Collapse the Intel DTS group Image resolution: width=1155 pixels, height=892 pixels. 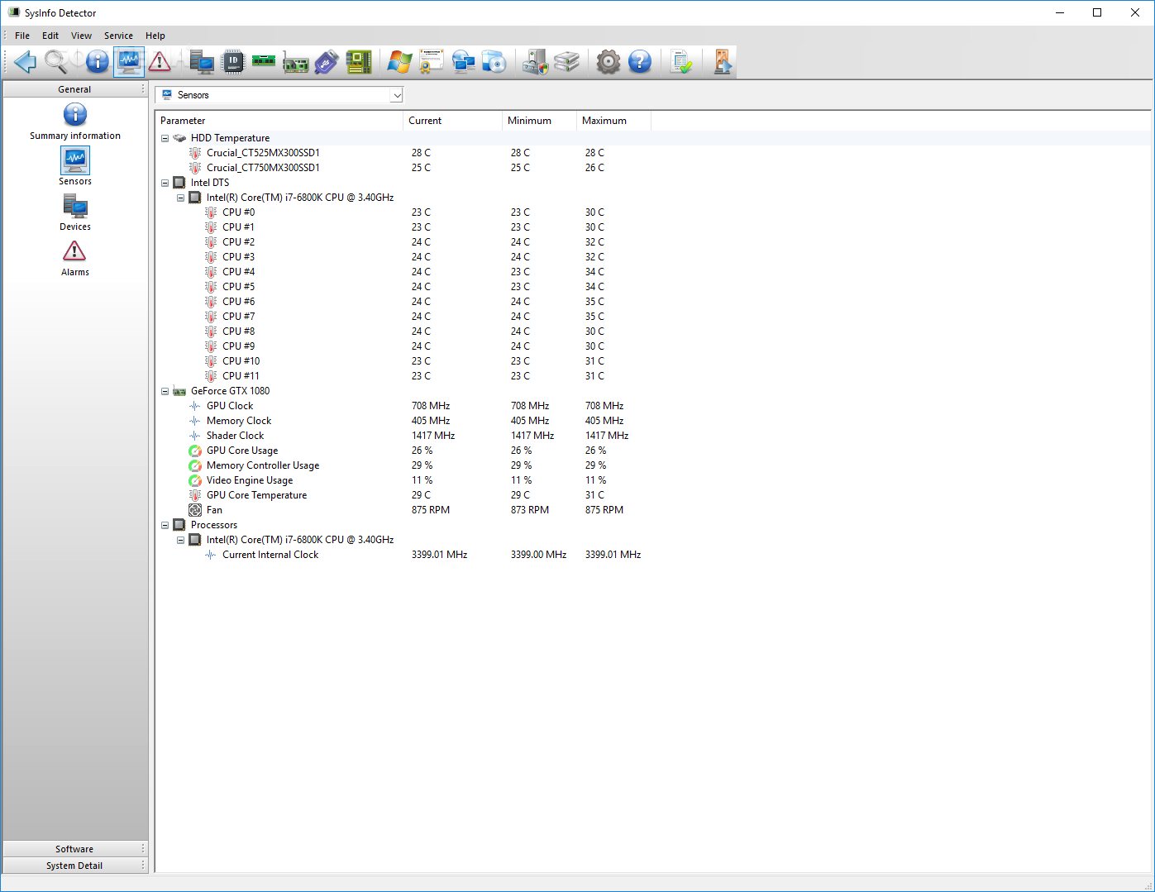165,183
